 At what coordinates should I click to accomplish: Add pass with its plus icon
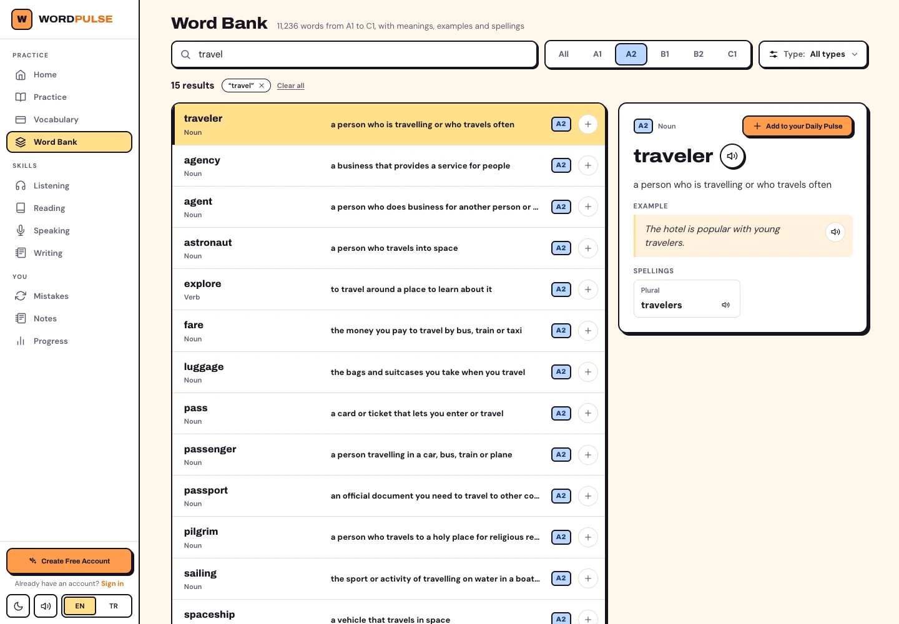[587, 413]
